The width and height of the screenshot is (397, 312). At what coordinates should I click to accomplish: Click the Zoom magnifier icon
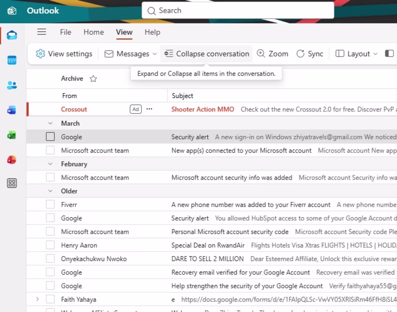pos(261,54)
